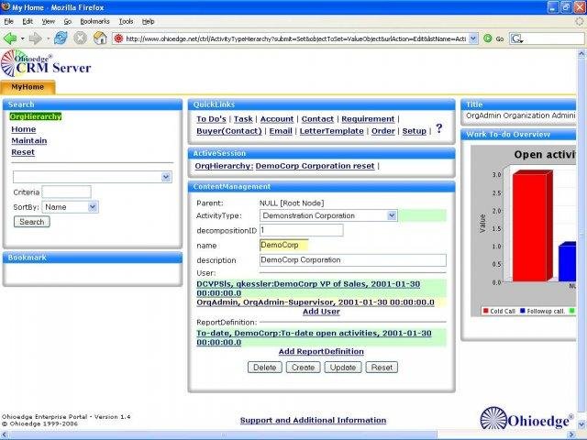Open the address bar history dropdown
The width and height of the screenshot is (587, 440).
[473, 38]
